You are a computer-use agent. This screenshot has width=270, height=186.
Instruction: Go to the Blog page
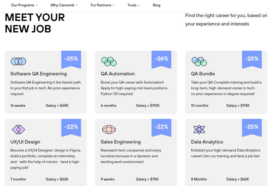(x=157, y=5)
